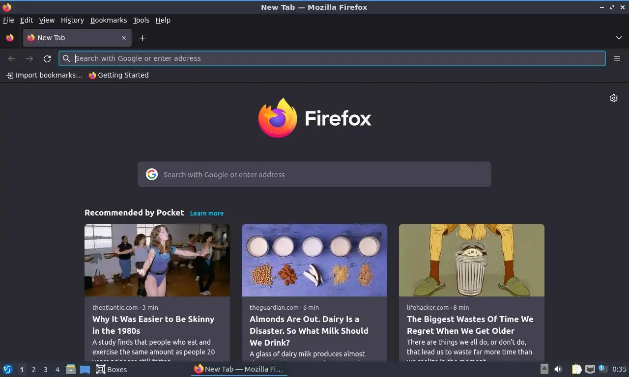Screen dimensions: 629x377
Task: Click the removable media eject tray icon
Action: pyautogui.click(x=544, y=369)
